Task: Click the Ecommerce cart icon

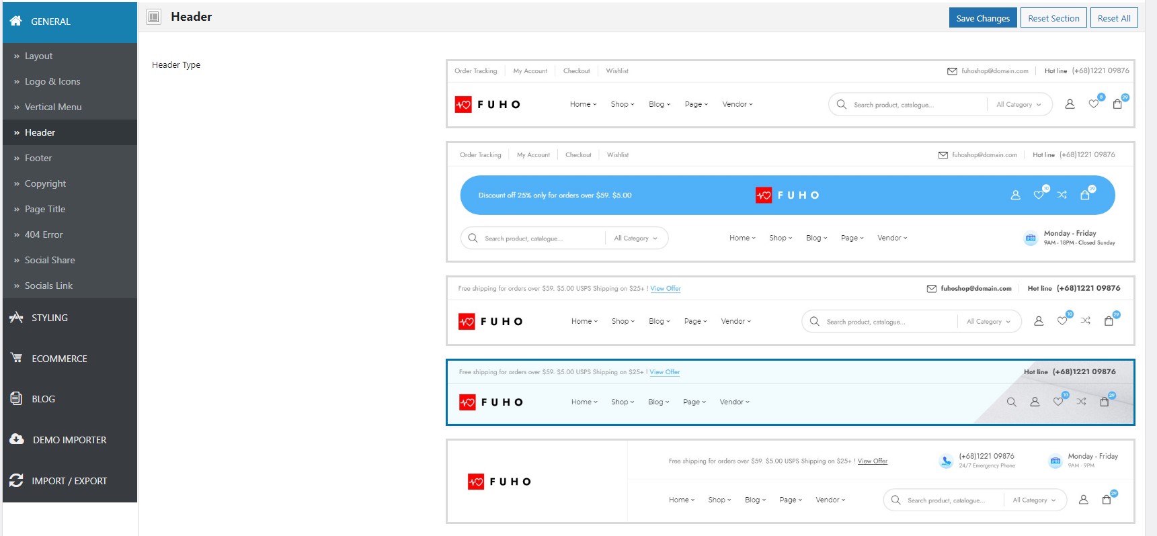Action: tap(16, 357)
